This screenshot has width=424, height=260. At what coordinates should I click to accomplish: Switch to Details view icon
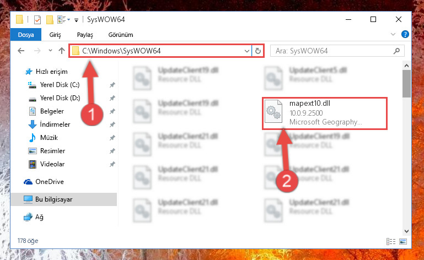(x=391, y=241)
